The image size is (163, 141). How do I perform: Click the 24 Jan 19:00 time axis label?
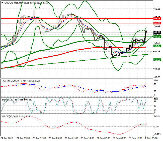[x=23, y=138]
